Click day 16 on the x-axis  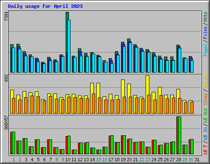pos(105,159)
